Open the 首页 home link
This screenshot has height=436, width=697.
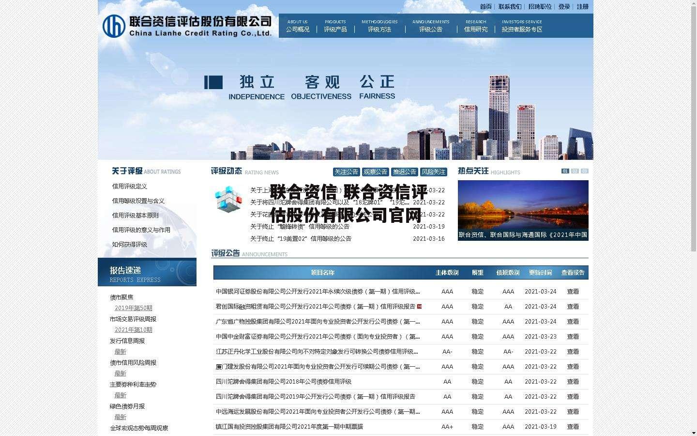(485, 7)
